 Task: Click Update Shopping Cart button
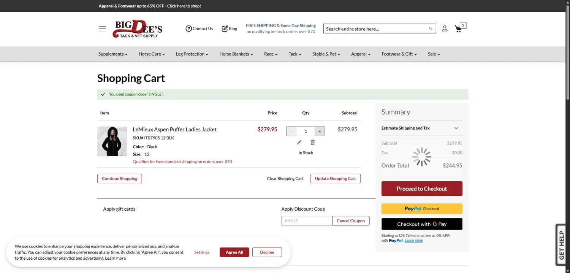coord(335,179)
